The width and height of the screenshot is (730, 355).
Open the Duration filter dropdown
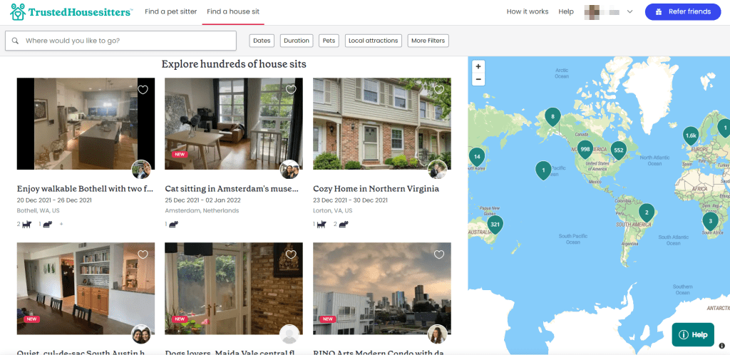pyautogui.click(x=297, y=41)
